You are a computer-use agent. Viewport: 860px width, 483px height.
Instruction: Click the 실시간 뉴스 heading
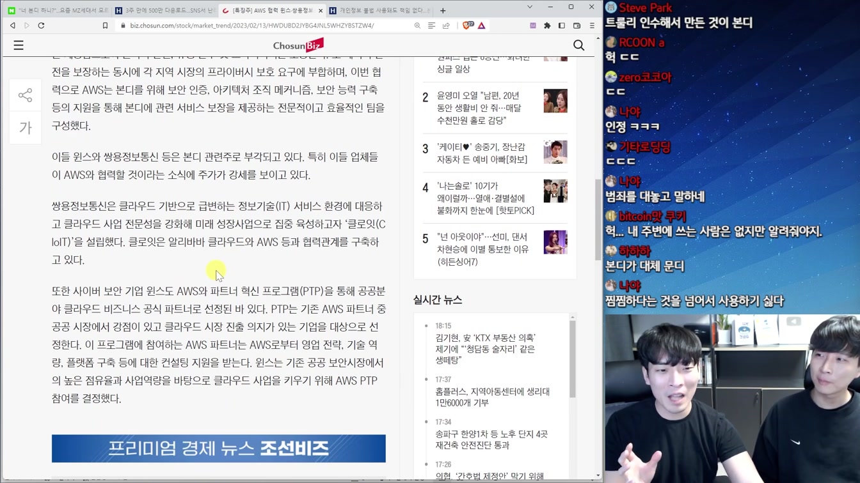(438, 300)
